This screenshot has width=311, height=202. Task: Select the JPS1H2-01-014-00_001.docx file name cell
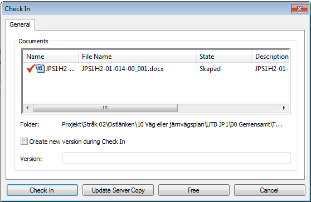pos(123,69)
